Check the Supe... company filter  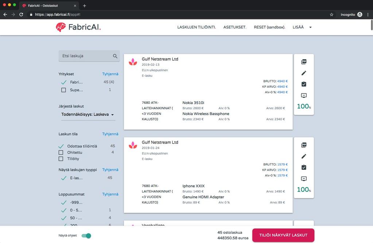[63, 90]
